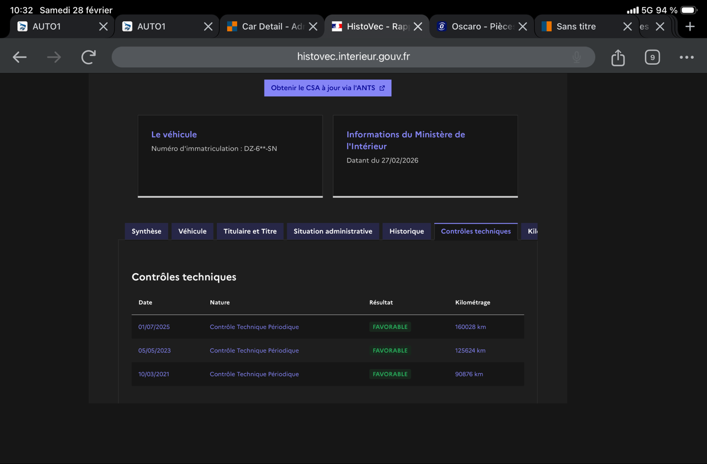Click the FAVORABLE badge in the 10/03/2021 row
Viewport: 707px width, 464px height.
390,374
